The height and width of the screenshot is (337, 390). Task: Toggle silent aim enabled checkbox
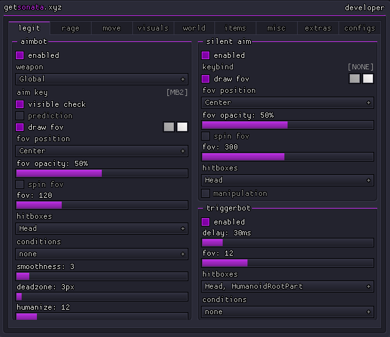point(205,55)
